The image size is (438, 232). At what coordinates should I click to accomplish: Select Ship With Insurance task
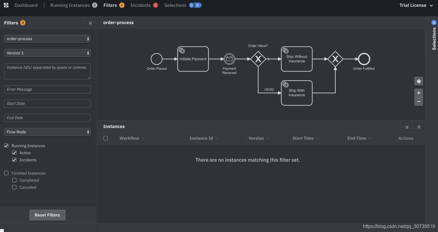[297, 93]
